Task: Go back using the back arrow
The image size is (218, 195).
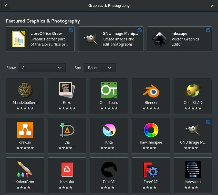Action: tap(5, 5)
